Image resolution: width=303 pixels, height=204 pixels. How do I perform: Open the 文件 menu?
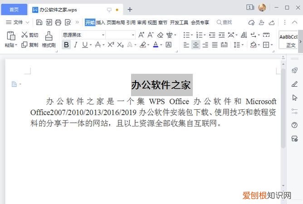tap(17, 22)
